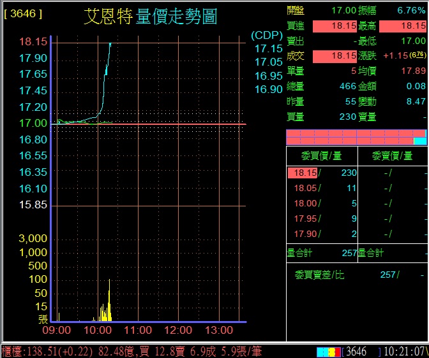Click the 委買賣差/比 label
The image size is (429, 358).
point(320,275)
